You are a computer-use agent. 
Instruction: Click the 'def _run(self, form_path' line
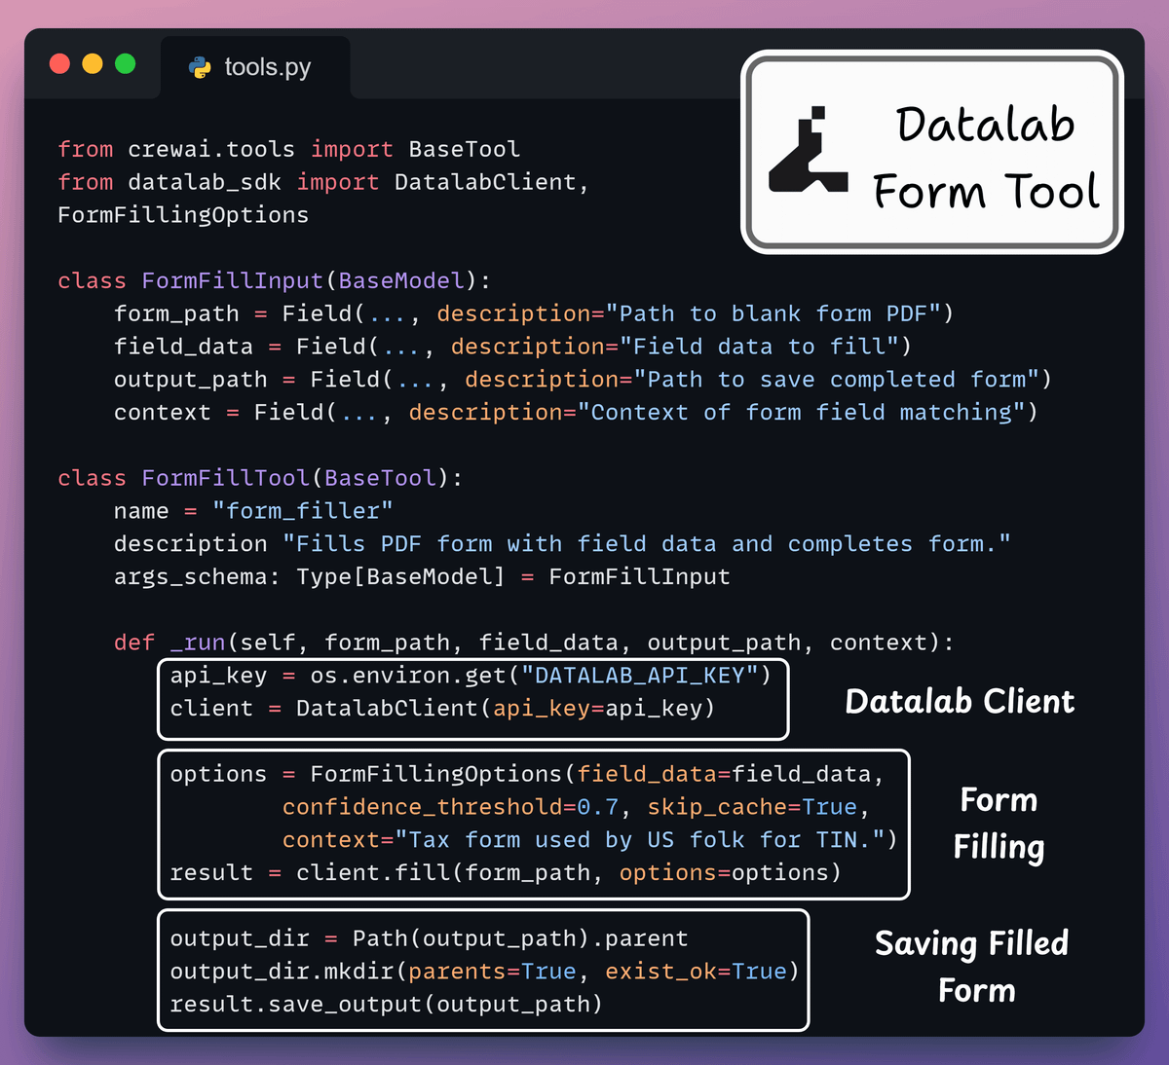(534, 643)
